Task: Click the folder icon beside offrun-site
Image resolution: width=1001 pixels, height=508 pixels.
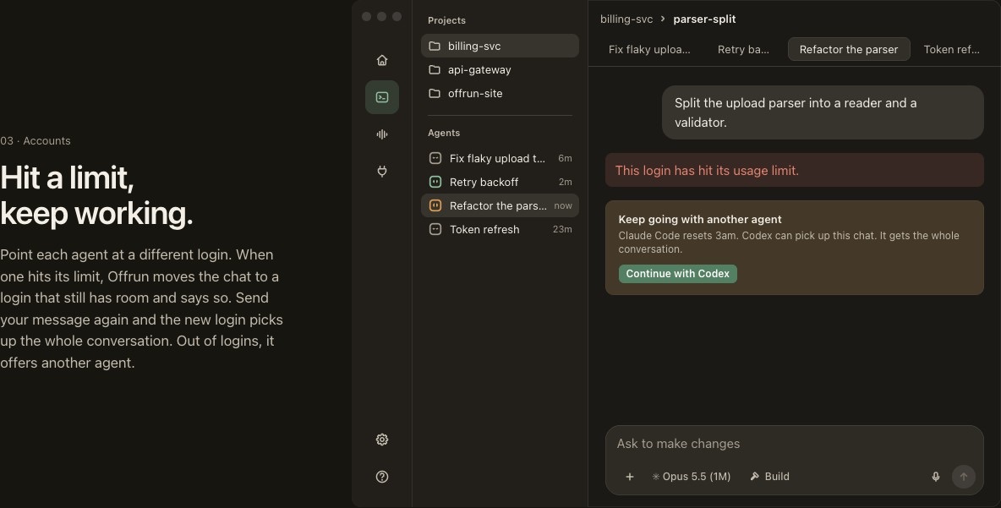Action: pos(435,93)
